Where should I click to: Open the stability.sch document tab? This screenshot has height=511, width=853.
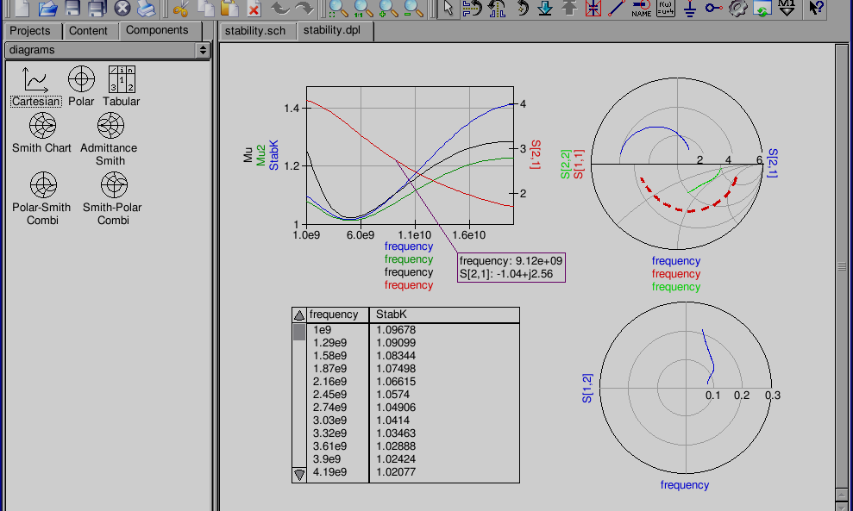click(254, 31)
